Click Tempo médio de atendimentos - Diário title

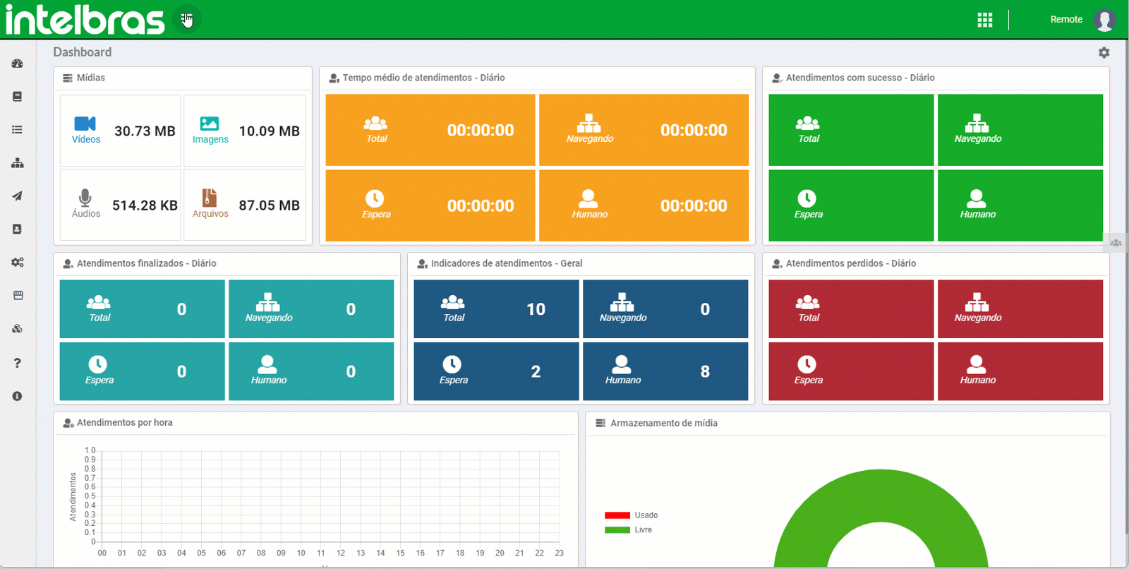point(423,78)
